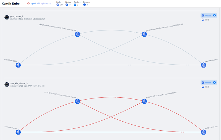Click the 120 pods count value
Screen dimensions: 221x140
pos(61,5)
